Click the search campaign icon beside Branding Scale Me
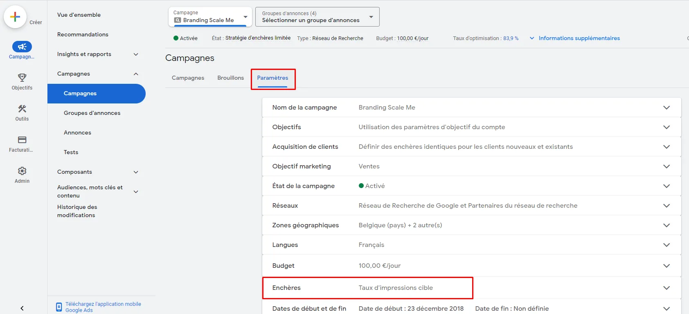The image size is (689, 314). coord(178,20)
